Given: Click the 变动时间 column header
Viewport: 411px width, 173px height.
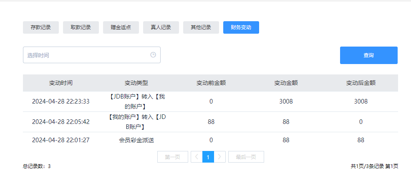Looking at the screenshot, I should (61, 83).
